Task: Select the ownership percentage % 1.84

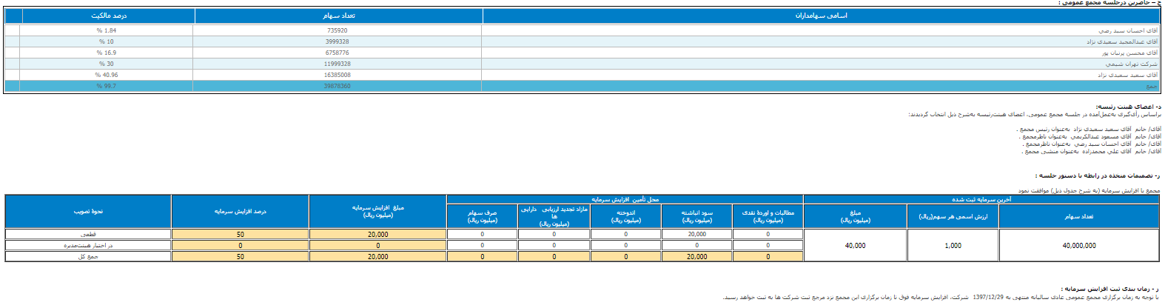Action: click(106, 30)
